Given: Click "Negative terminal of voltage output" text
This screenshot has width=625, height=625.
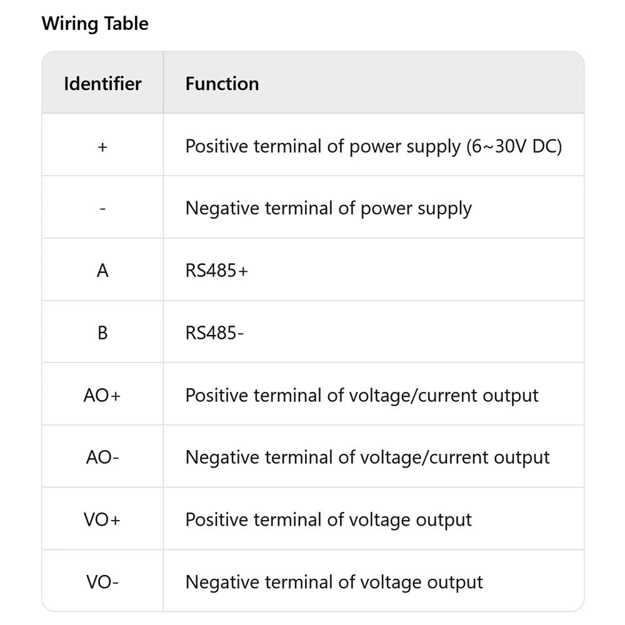Looking at the screenshot, I should point(334,582).
